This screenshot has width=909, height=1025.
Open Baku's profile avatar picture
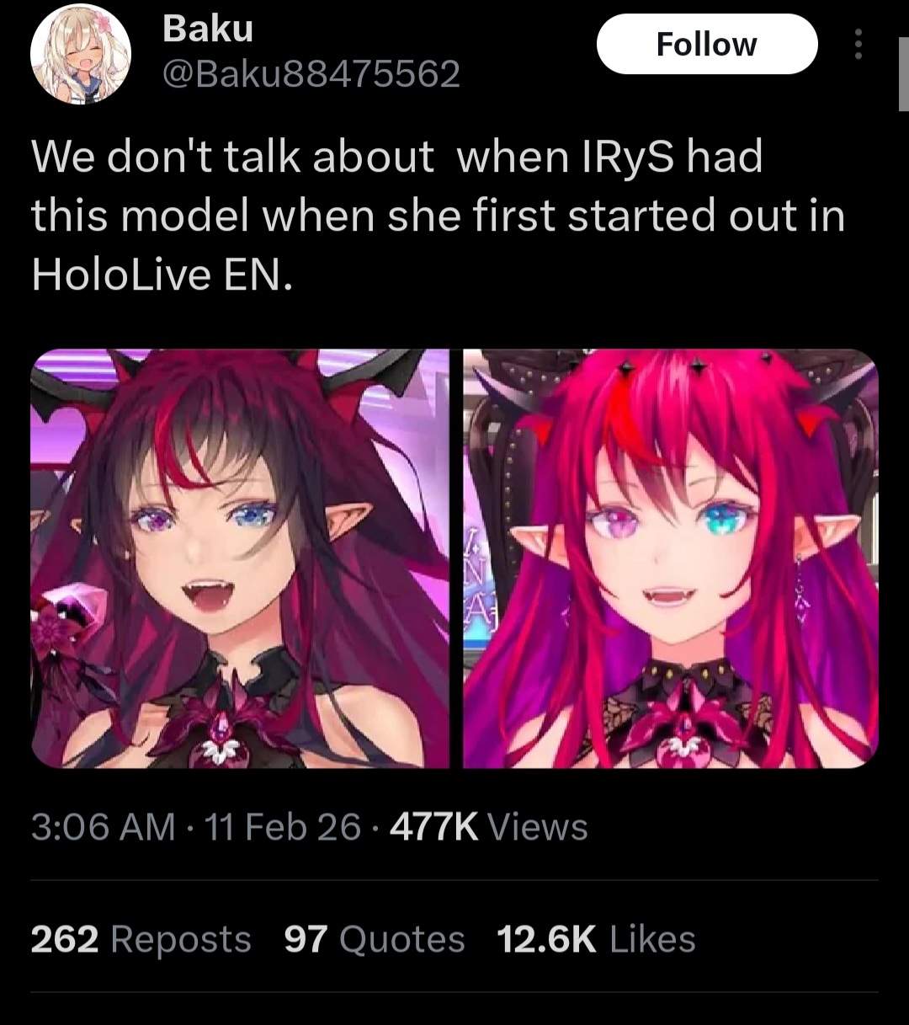81,54
